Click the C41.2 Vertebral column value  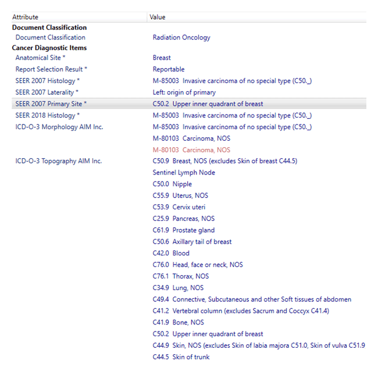pos(241,311)
